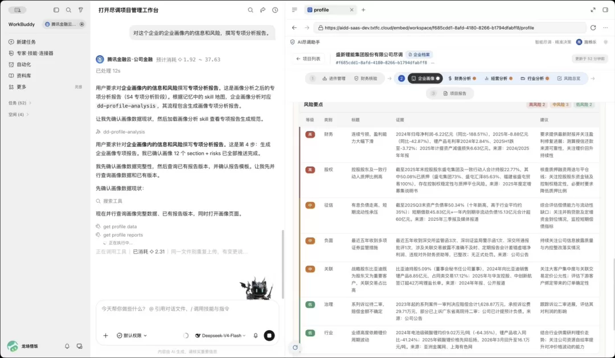
Task: Open notifications bell in sidebar footer
Action: tap(67, 347)
